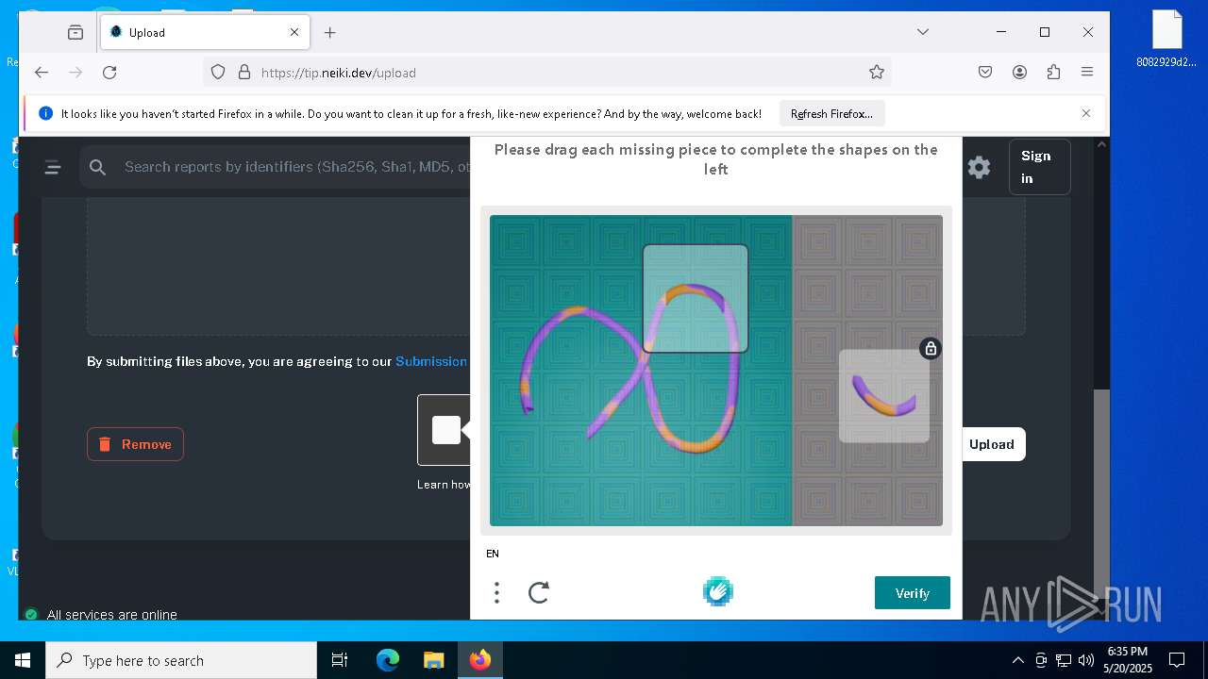Screen dimensions: 1208x679
Task: Click the Sign in button
Action: click(x=1039, y=167)
